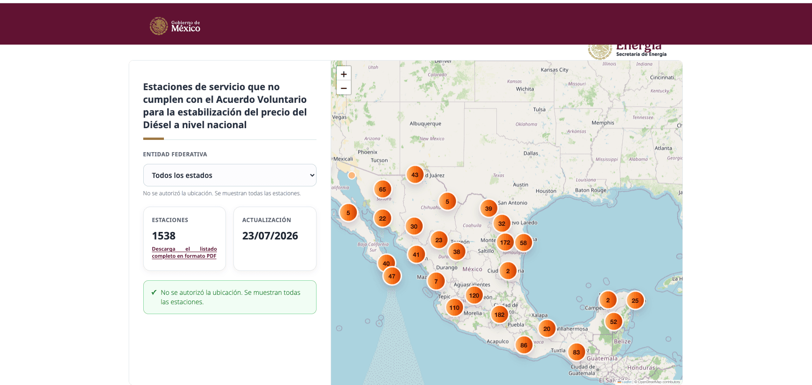
Task: Expand the 2 station cluster near Campeche
Action: (608, 300)
